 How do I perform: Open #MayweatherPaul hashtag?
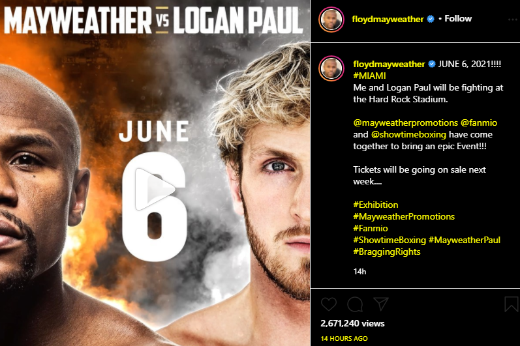(x=465, y=240)
